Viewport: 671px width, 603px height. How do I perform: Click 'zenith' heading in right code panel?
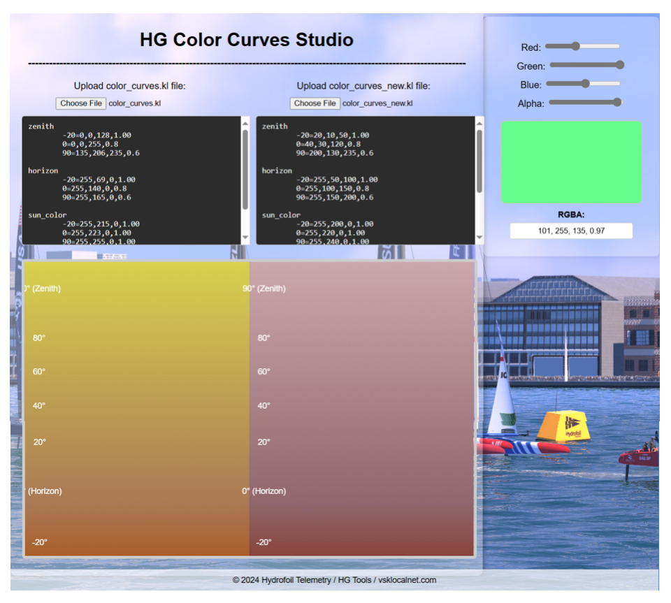[275, 126]
